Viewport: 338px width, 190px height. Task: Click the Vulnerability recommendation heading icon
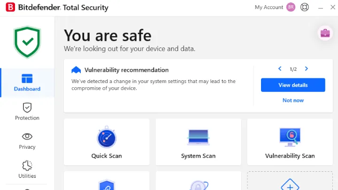tap(76, 70)
